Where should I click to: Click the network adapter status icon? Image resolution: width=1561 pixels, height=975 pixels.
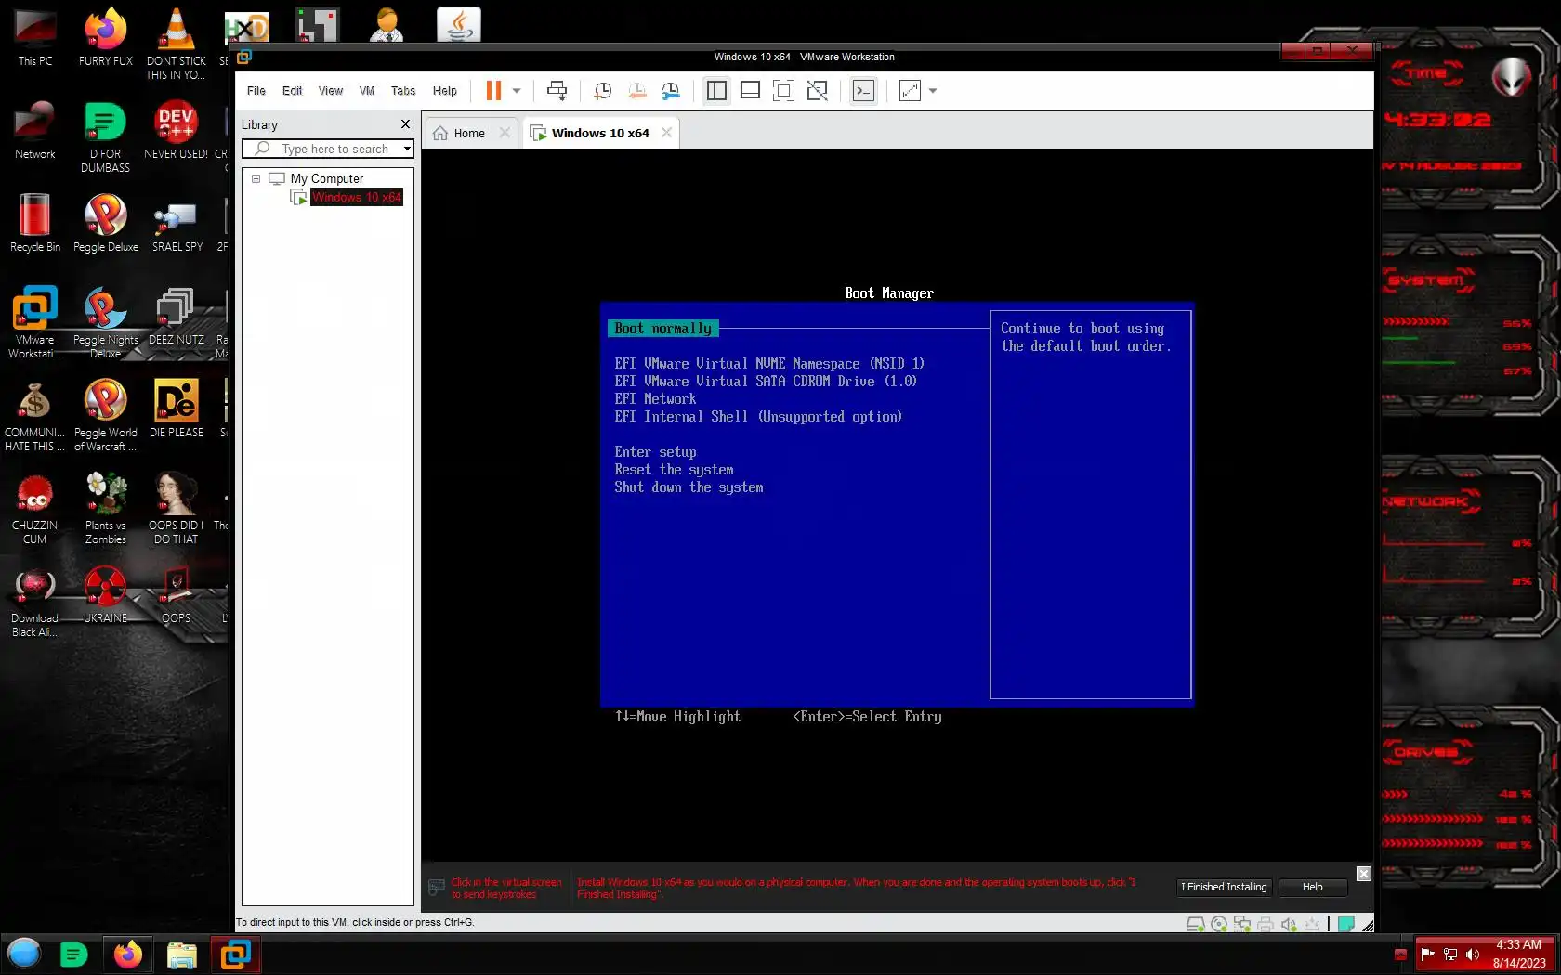coord(1242,924)
